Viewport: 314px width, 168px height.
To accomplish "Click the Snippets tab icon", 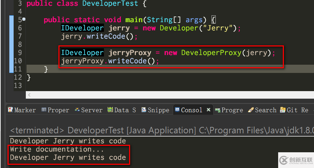I will click(x=144, y=110).
